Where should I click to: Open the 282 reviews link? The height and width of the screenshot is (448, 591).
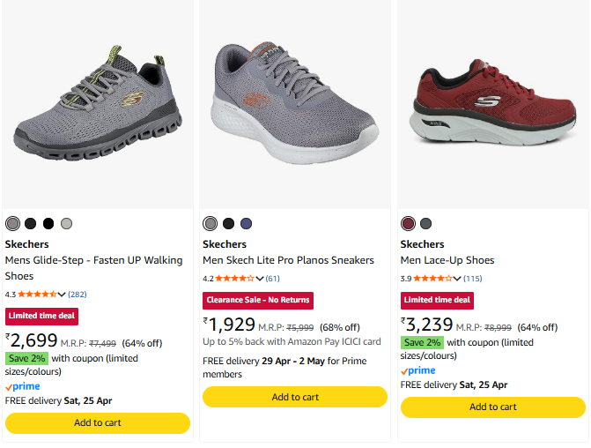[78, 295]
